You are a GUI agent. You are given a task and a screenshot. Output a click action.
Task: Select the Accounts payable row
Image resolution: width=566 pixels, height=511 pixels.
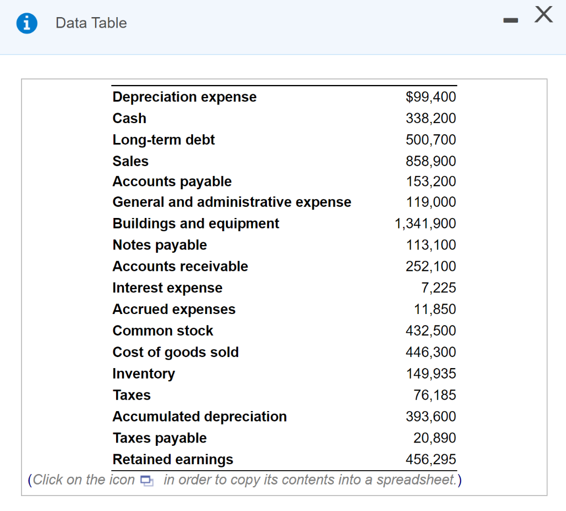click(172, 182)
